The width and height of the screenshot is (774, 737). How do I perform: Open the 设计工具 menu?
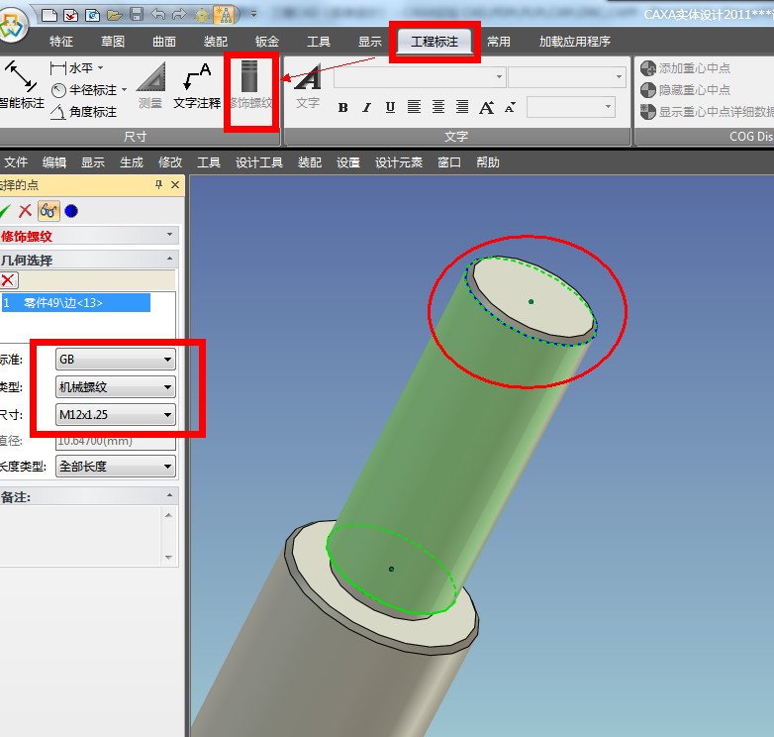pyautogui.click(x=259, y=162)
